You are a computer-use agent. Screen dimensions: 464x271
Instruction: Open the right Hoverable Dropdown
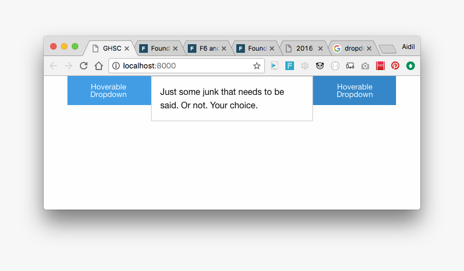coord(354,91)
